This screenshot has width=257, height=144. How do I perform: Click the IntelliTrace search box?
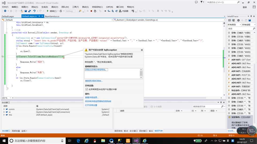(241, 29)
